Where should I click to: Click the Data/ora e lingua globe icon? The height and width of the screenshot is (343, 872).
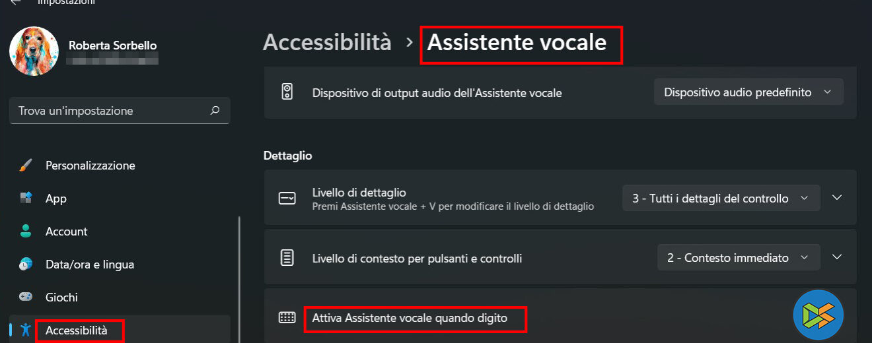tap(26, 265)
